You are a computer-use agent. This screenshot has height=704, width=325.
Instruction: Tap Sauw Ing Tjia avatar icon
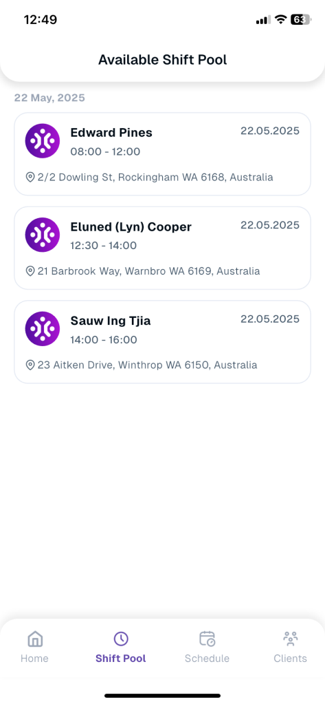42,329
